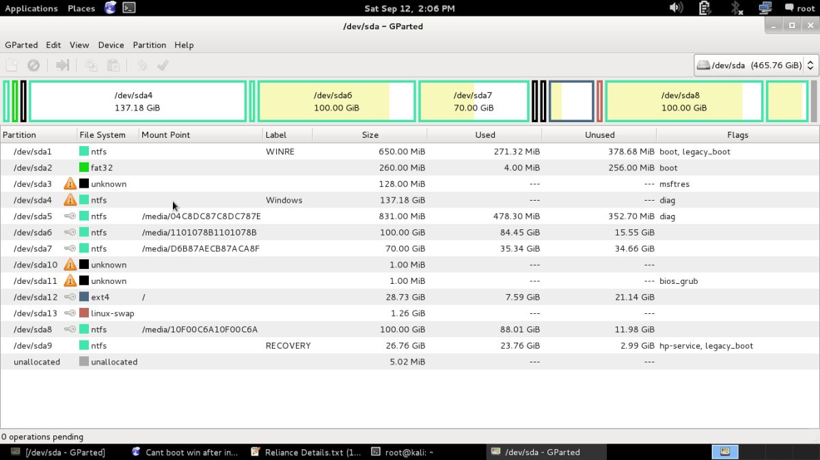This screenshot has height=460, width=820.
Task: Open the Partition menu
Action: pos(149,45)
